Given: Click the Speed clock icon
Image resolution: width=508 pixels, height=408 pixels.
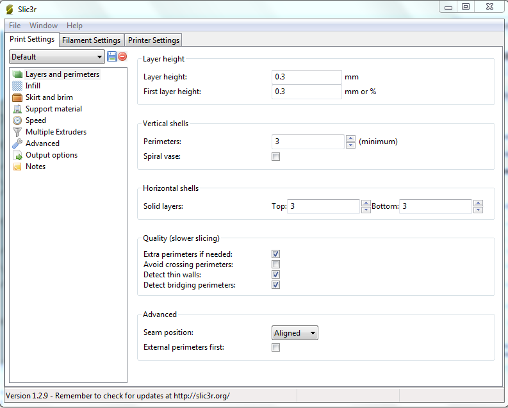Looking at the screenshot, I should click(x=17, y=120).
